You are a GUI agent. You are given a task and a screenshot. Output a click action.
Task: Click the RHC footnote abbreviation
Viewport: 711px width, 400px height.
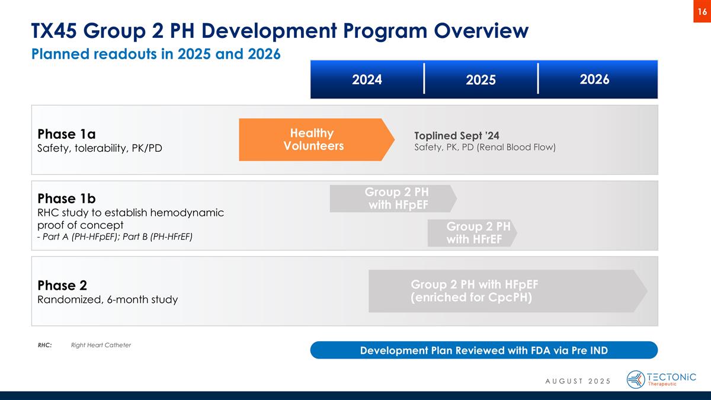point(44,345)
